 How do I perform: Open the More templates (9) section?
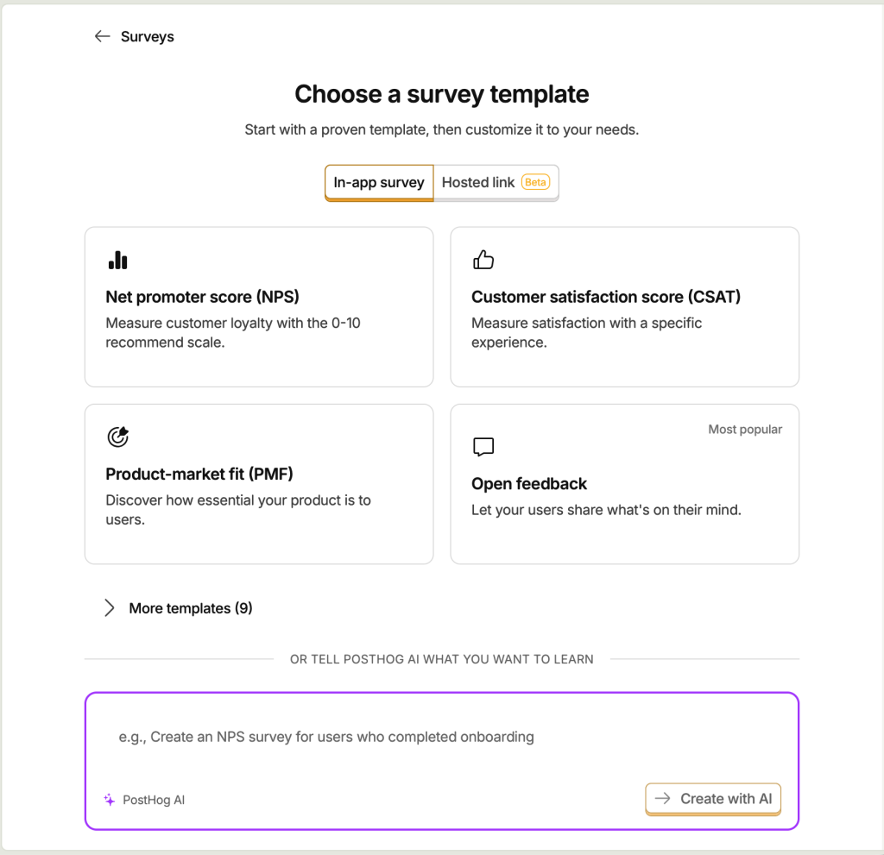(x=191, y=608)
